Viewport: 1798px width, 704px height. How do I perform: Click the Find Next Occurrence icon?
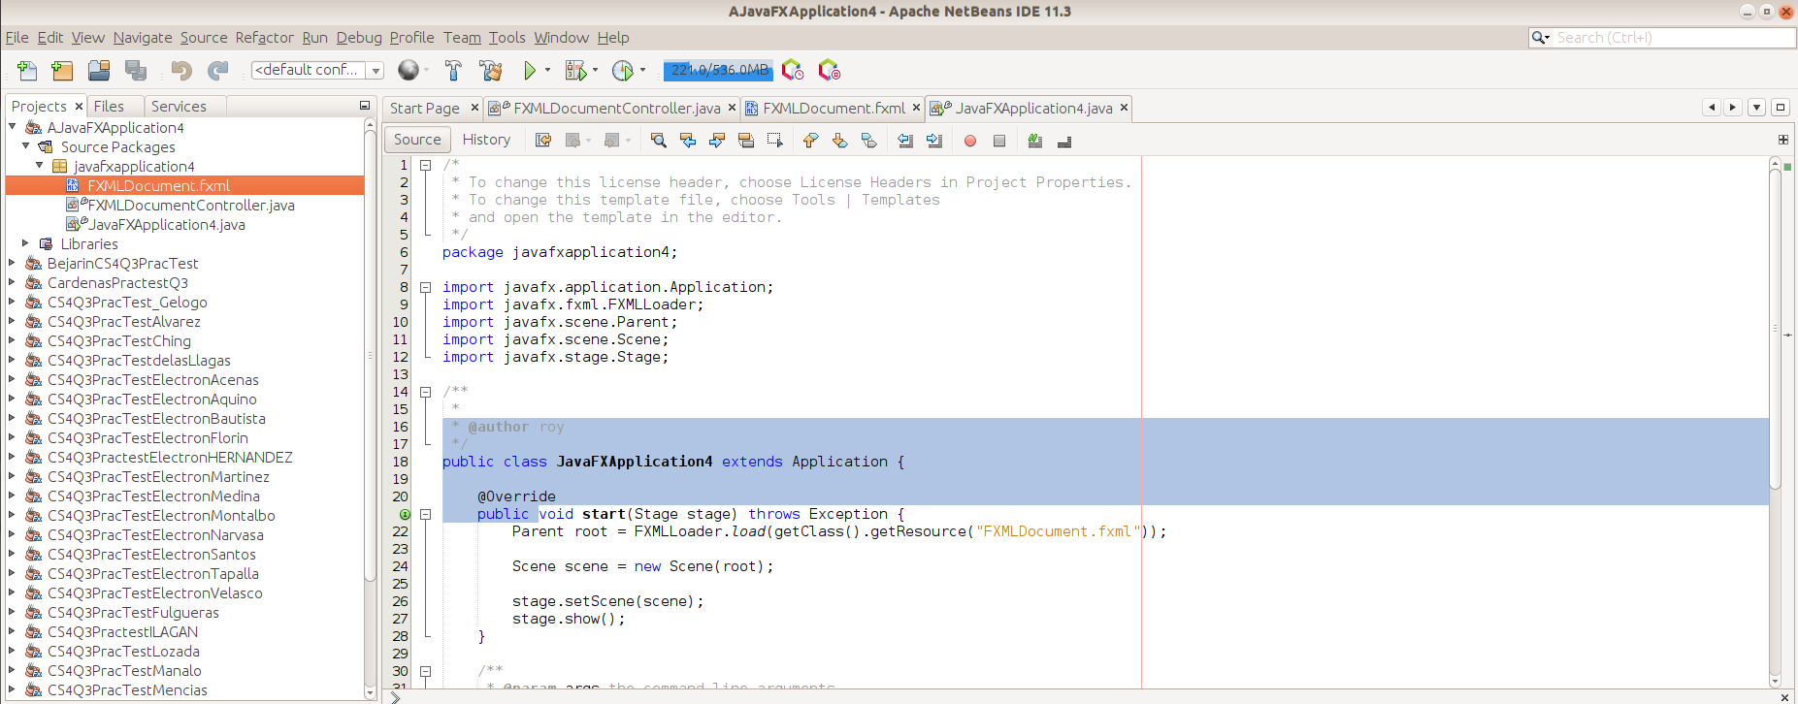(x=717, y=141)
